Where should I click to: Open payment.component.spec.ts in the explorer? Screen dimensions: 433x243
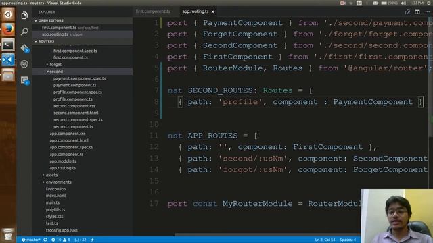80,78
